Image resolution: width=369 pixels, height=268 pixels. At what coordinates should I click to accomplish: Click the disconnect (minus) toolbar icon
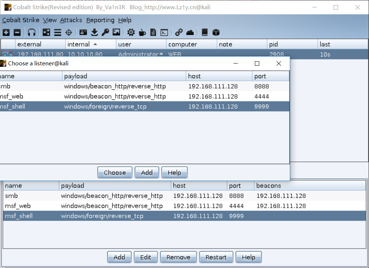[x=17, y=32]
